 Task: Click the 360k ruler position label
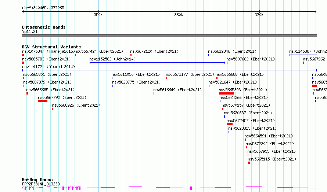pos(179,15)
